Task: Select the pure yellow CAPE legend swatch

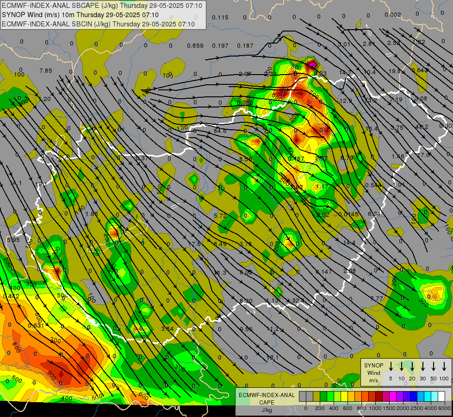Action: coord(344,397)
